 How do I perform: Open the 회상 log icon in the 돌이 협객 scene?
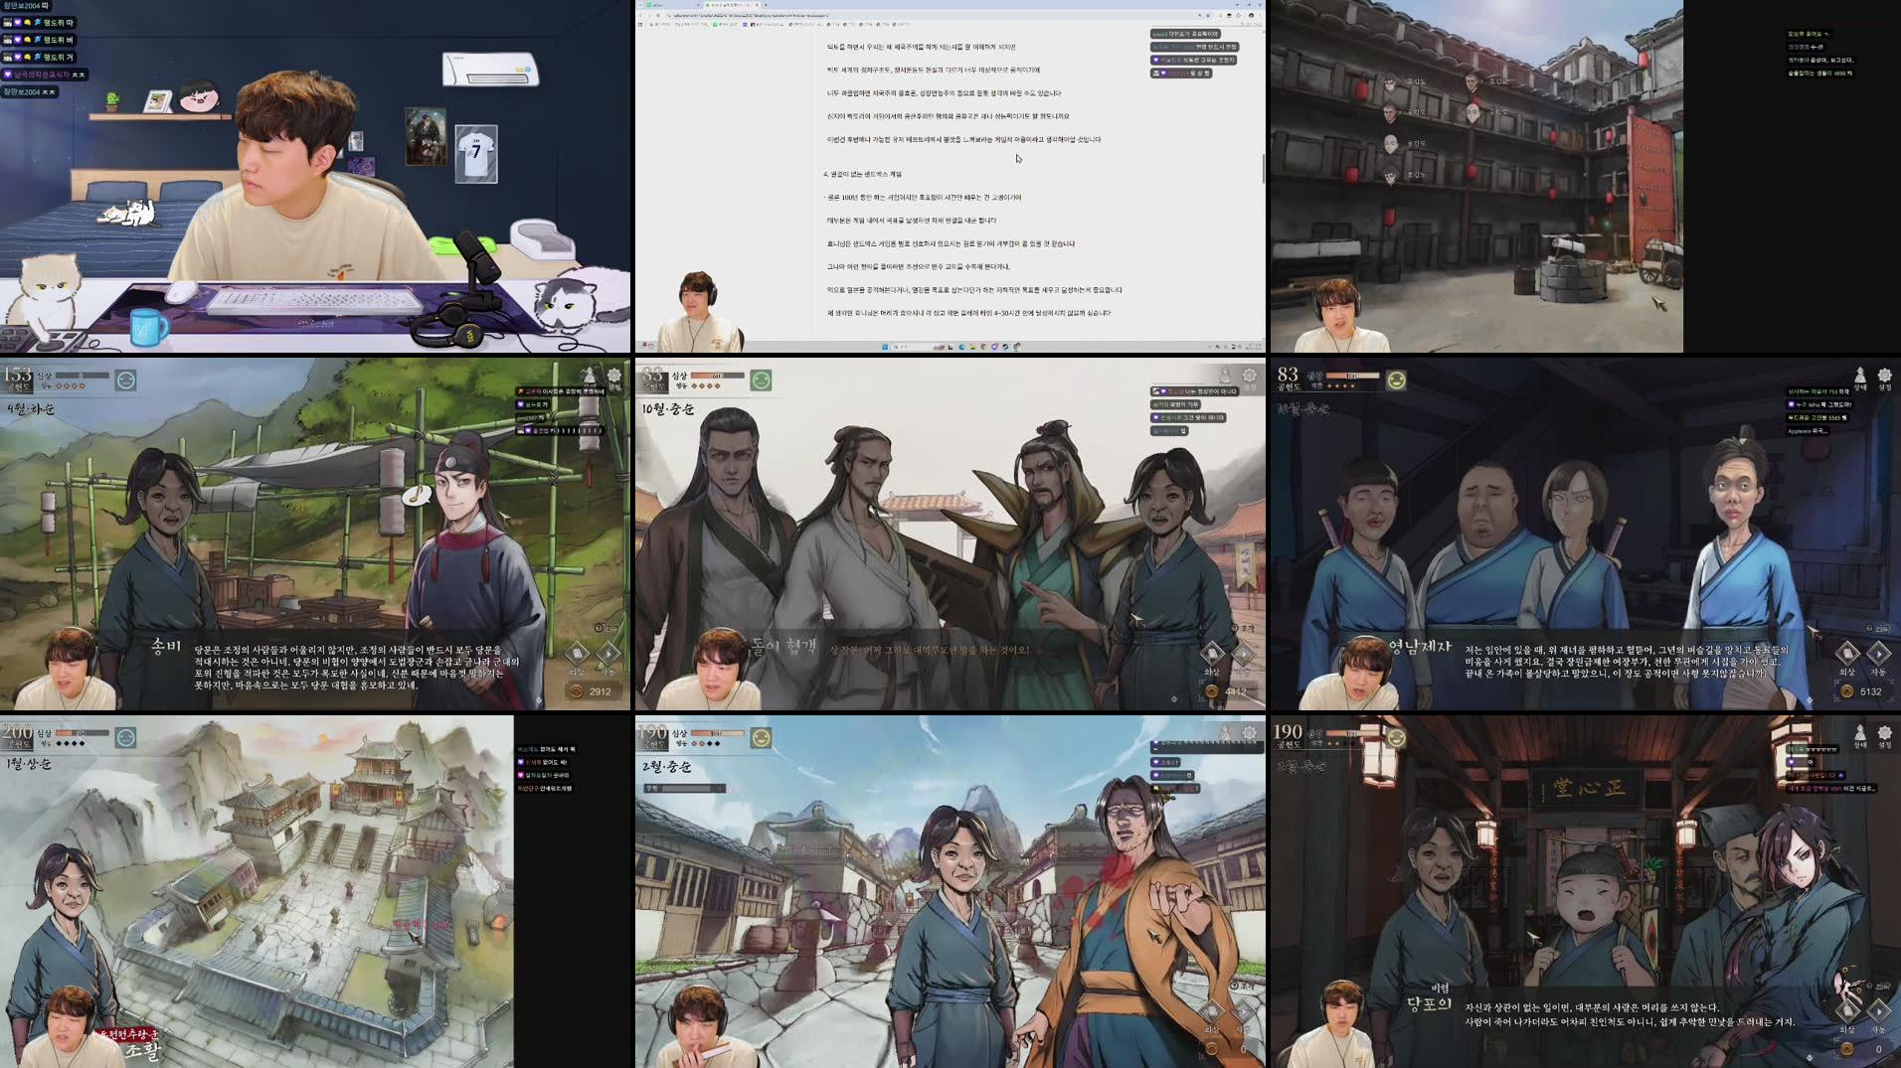point(1212,654)
